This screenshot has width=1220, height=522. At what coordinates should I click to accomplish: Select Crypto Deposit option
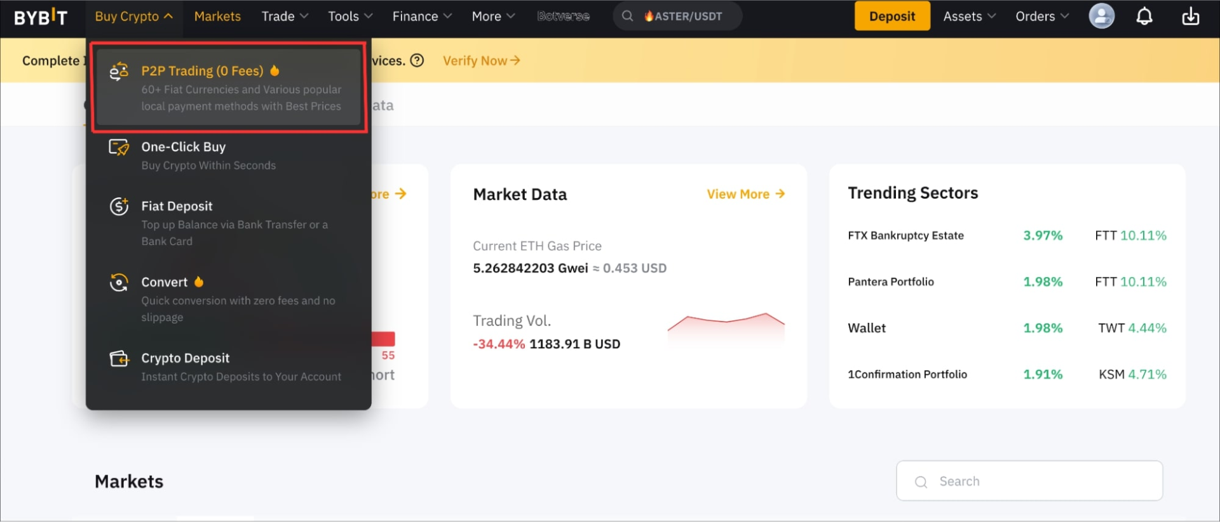click(x=229, y=367)
